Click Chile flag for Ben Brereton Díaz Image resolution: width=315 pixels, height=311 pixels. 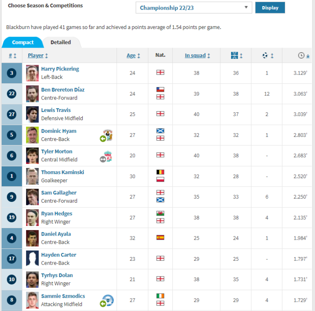point(160,90)
